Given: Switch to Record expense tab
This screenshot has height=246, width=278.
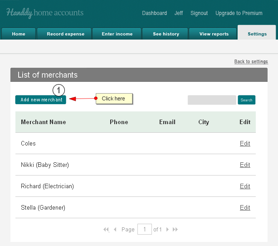Looking at the screenshot, I should (x=65, y=34).
